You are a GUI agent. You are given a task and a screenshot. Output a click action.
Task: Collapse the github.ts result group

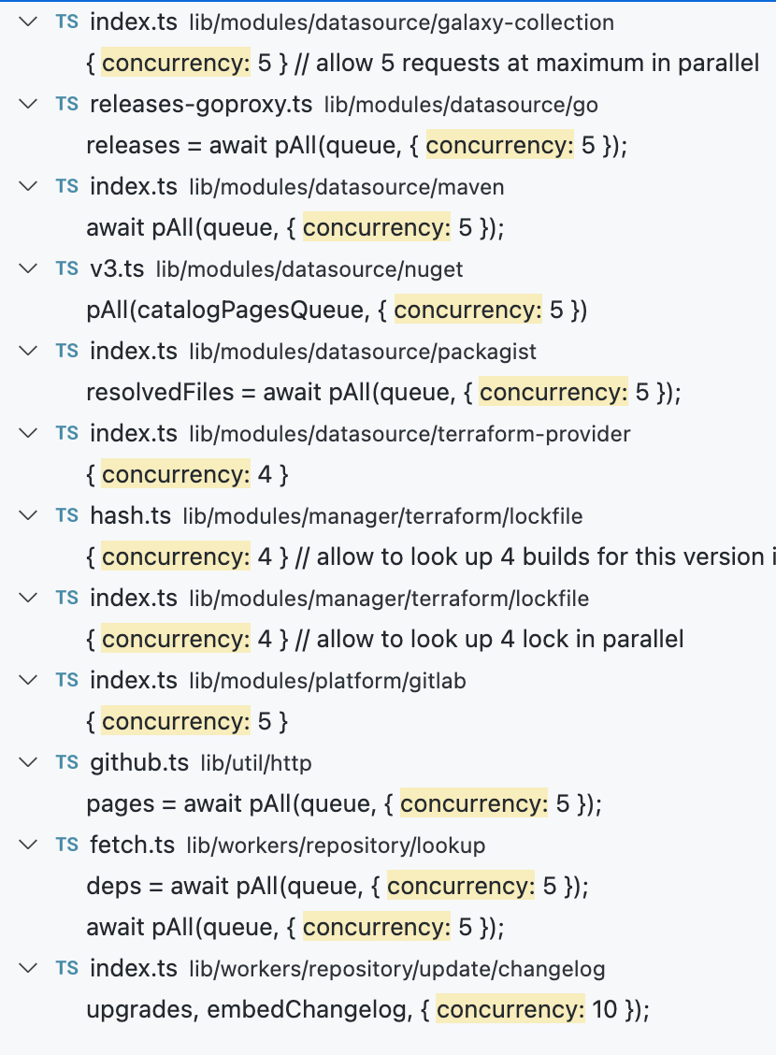pos(27,762)
